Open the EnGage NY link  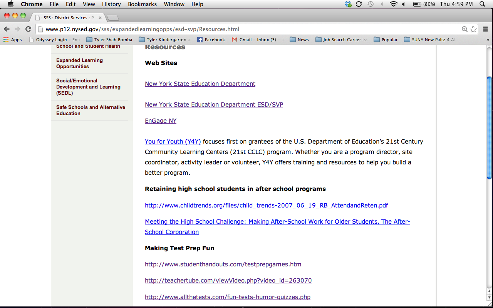point(161,121)
